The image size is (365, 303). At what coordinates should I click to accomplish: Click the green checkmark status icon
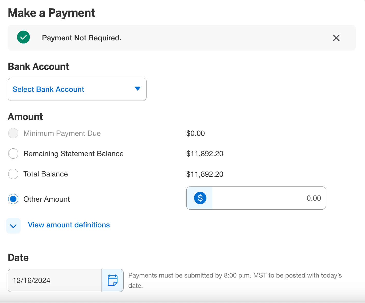[x=23, y=37]
